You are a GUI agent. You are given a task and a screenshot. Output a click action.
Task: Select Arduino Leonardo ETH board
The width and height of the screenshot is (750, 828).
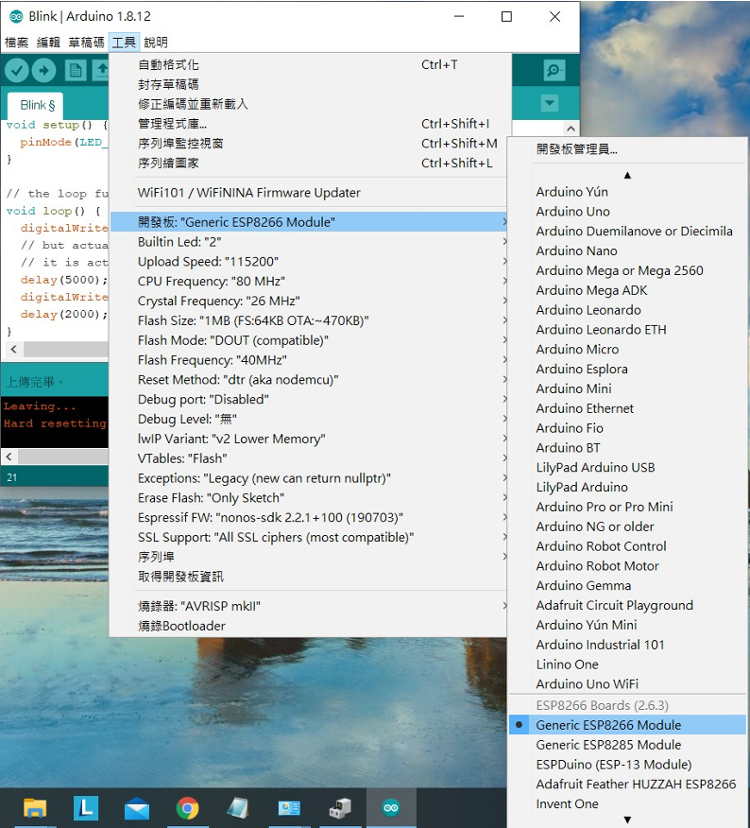pos(627,330)
